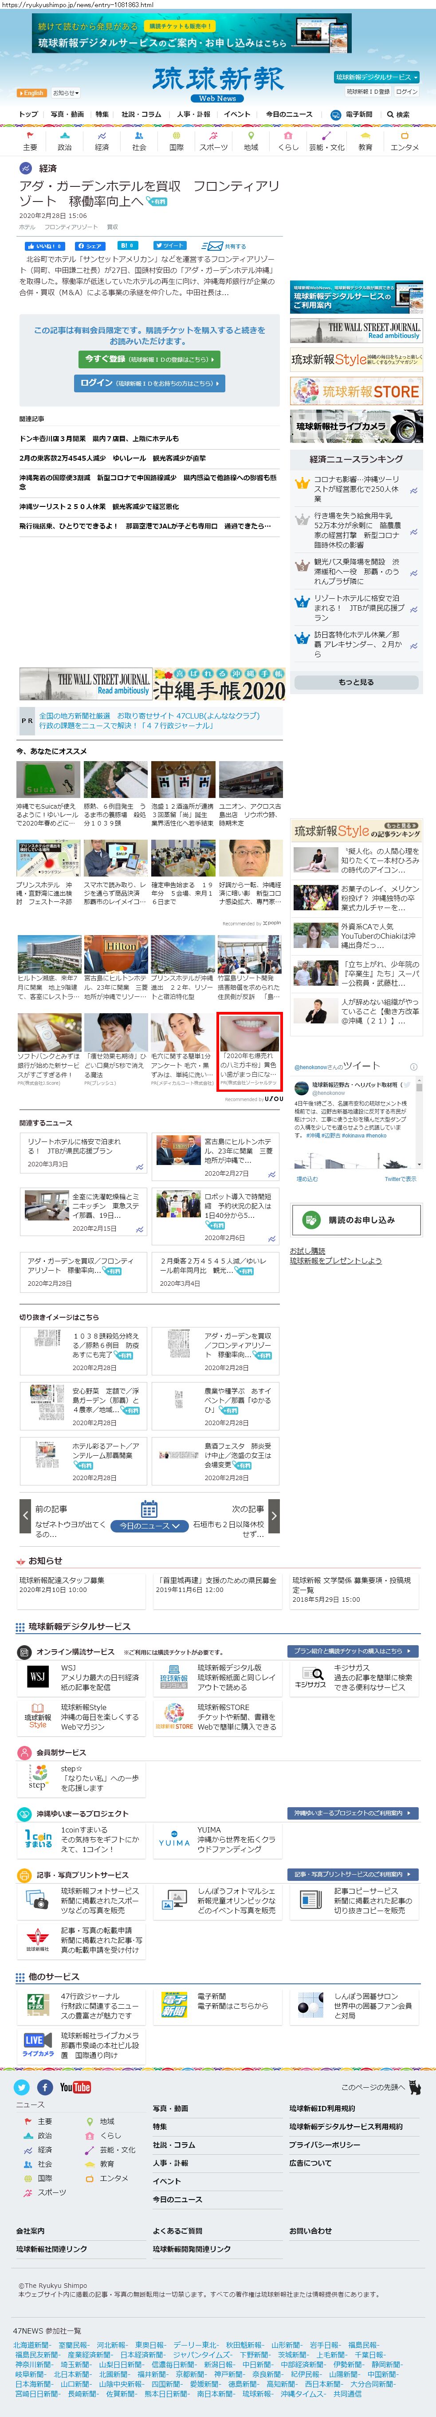436x2417 pixels.
Task: Click the green 今すぐ登録 button
Action: click(149, 359)
